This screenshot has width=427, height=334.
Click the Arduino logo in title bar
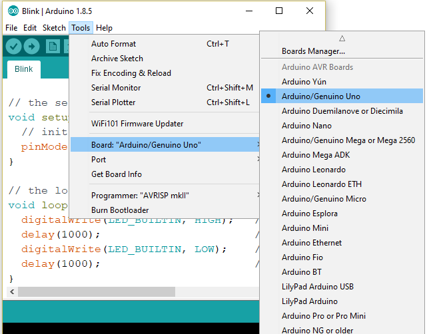tap(13, 11)
